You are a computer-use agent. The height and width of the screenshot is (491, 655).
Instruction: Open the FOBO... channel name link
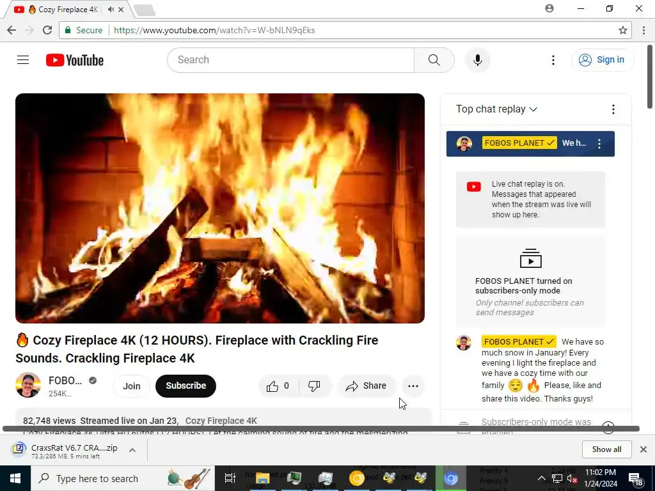pyautogui.click(x=65, y=380)
